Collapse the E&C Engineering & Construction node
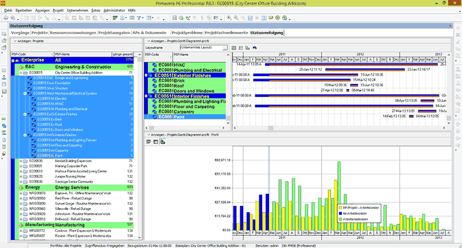 click(17, 66)
